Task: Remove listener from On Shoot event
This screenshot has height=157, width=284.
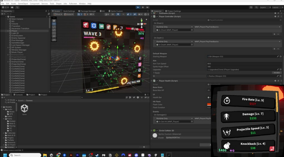Action: tap(278, 34)
